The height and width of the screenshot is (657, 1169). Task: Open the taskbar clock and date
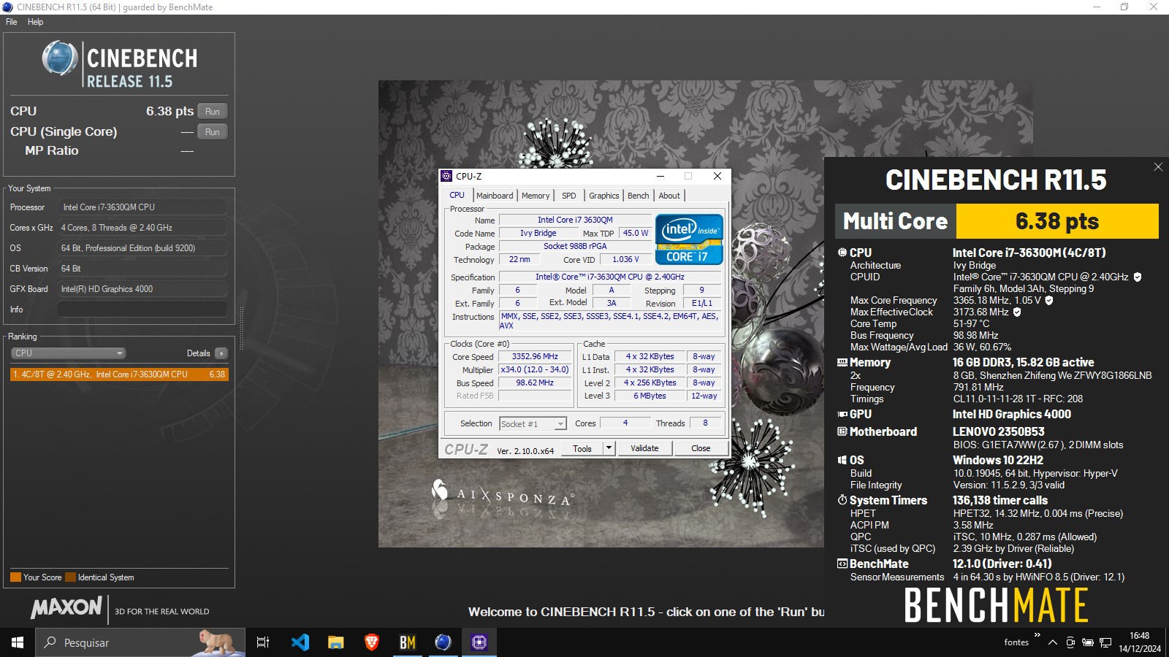click(x=1139, y=642)
